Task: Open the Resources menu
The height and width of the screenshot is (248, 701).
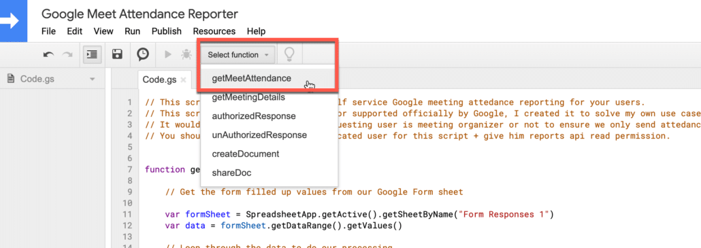Action: point(214,31)
